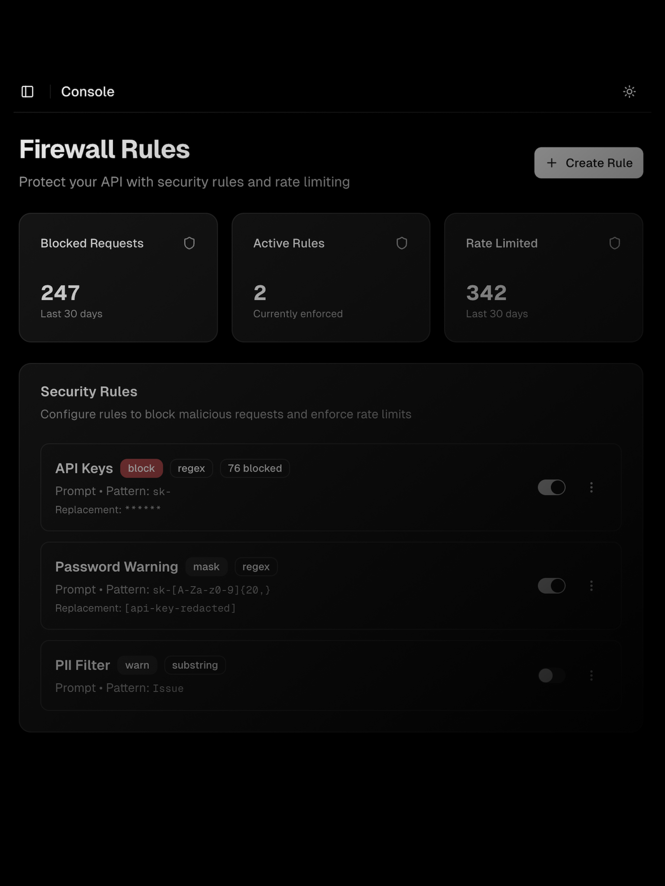Open PII Filter more options menu
The image size is (665, 886).
[591, 675]
